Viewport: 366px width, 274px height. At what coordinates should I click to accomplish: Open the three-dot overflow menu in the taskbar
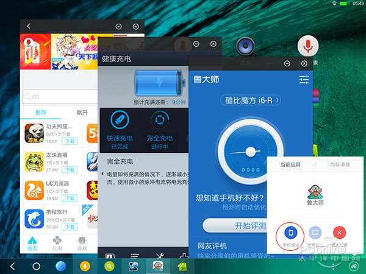(x=333, y=267)
